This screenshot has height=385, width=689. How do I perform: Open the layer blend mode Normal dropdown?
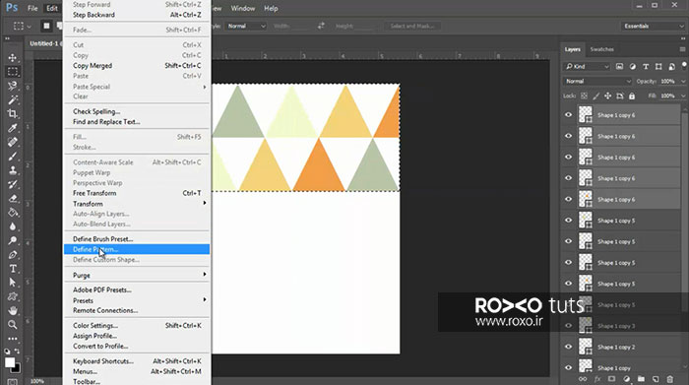tap(597, 82)
